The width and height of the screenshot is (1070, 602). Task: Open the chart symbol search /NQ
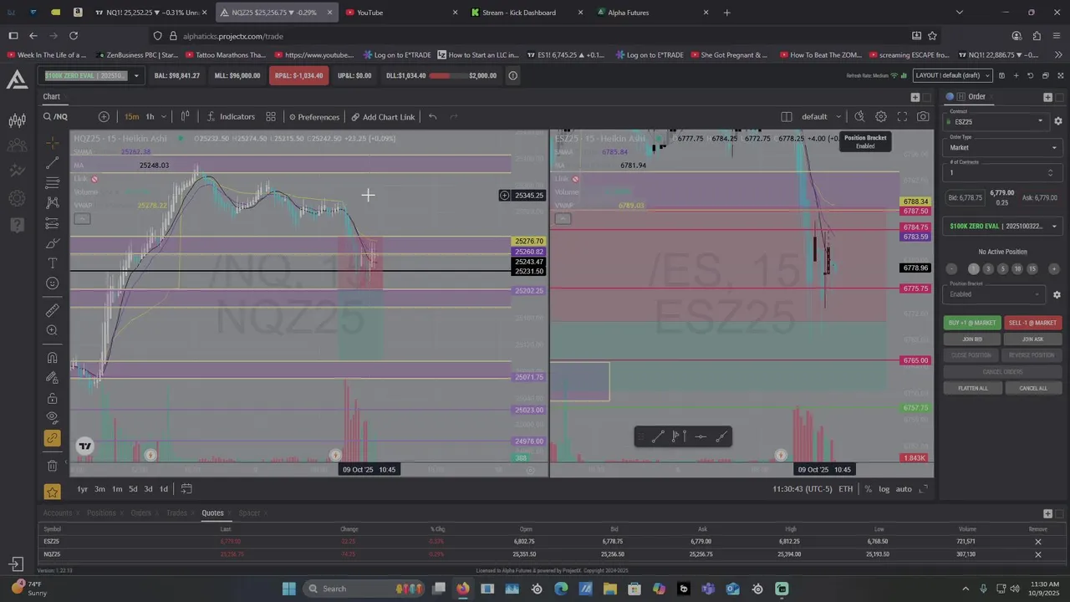(56, 116)
